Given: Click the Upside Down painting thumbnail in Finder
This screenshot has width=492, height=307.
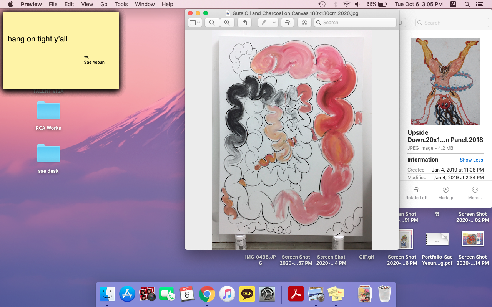Looking at the screenshot, I should point(445,81).
